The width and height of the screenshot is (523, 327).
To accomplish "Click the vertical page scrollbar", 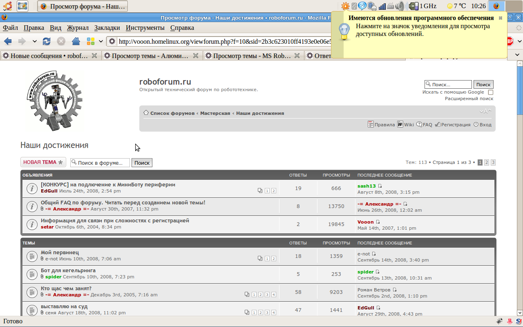I will pyautogui.click(x=520, y=184).
